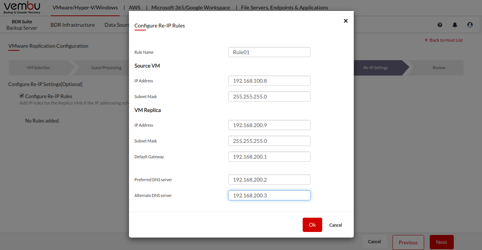Focus the Preferred DNS server field
The height and width of the screenshot is (250, 482).
(x=269, y=180)
